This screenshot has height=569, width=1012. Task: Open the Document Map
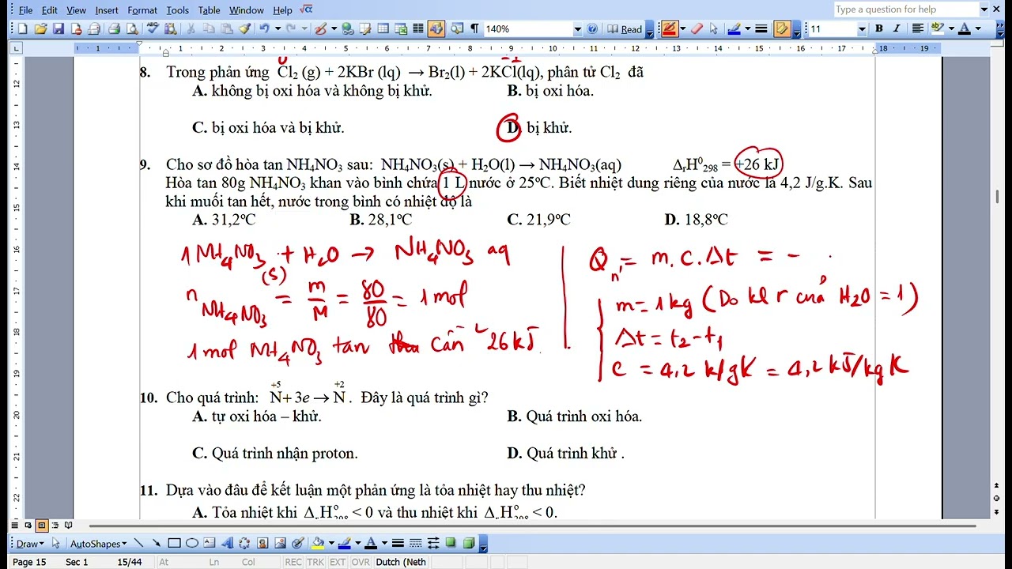pyautogui.click(x=457, y=28)
